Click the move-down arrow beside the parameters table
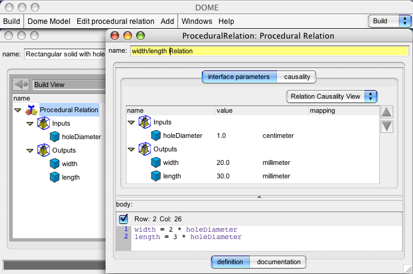Image resolution: width=413 pixels, height=274 pixels. click(387, 127)
